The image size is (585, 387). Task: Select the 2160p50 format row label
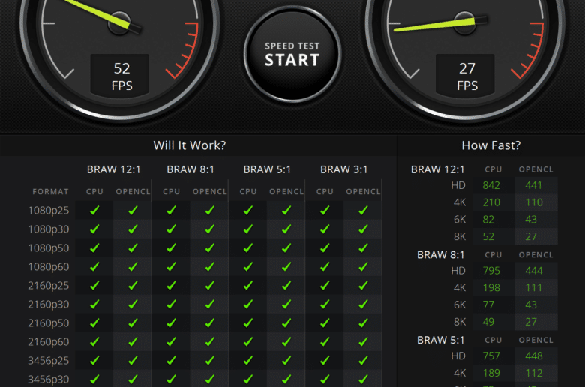[x=49, y=322]
